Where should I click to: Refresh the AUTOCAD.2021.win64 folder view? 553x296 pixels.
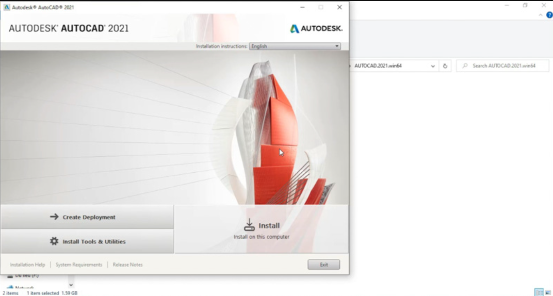[445, 66]
